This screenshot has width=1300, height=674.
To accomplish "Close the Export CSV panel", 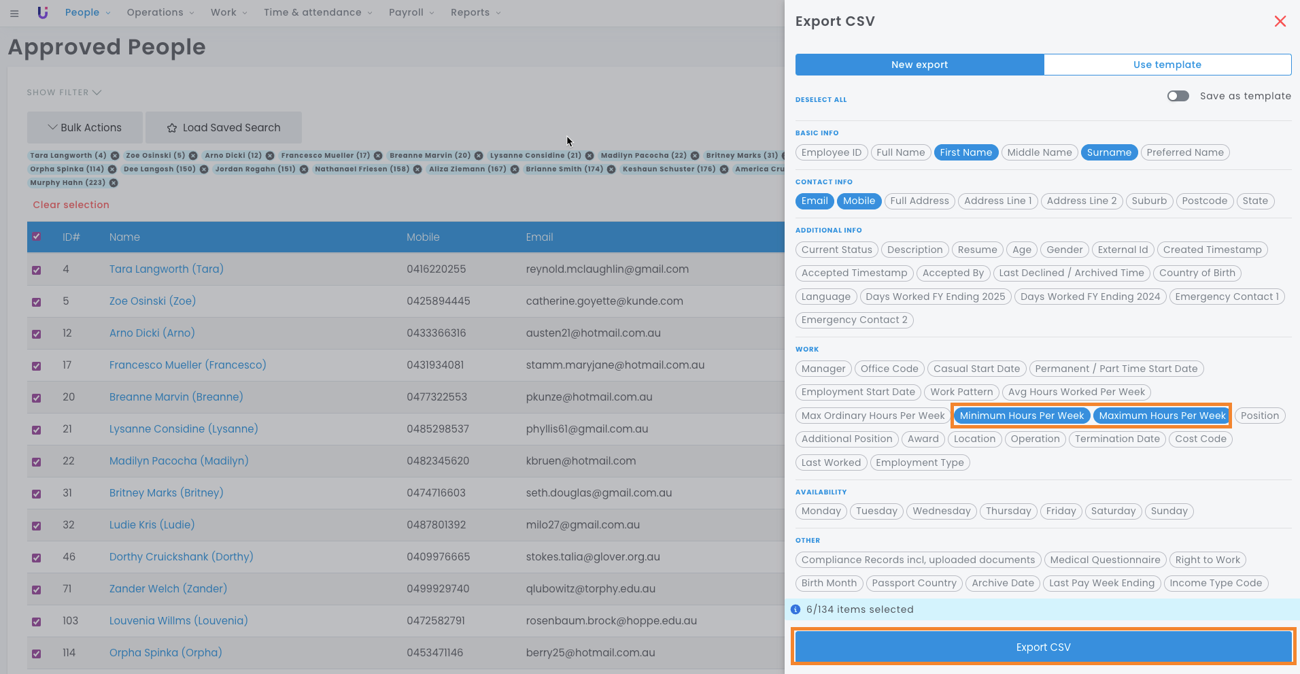I will (1280, 21).
